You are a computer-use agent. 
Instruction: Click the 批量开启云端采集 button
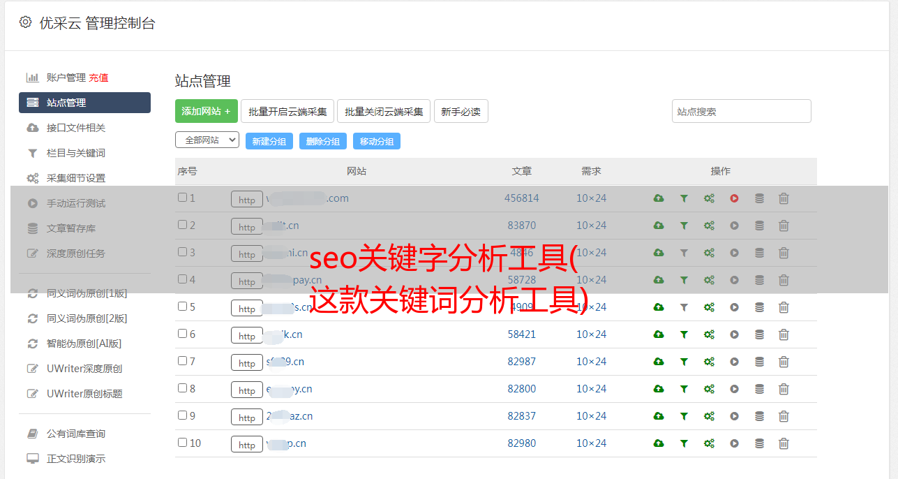point(287,111)
